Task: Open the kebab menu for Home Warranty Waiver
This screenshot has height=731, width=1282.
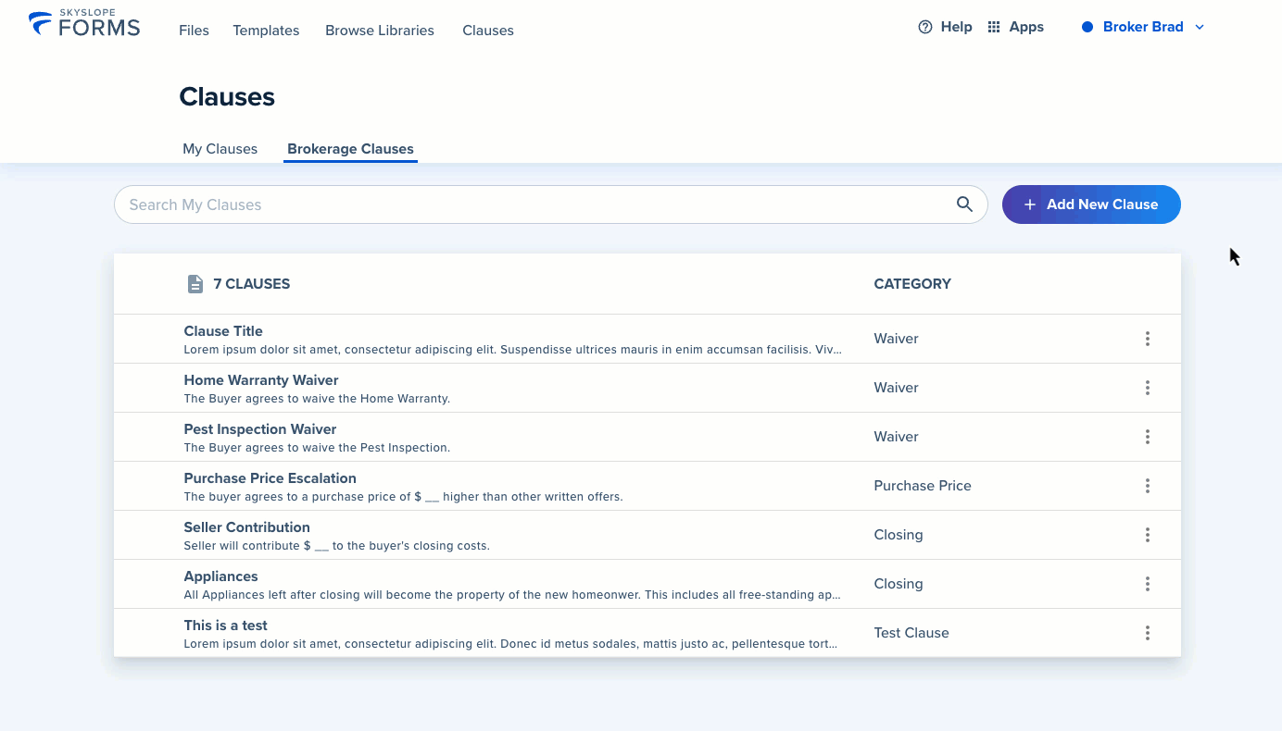Action: (x=1147, y=388)
